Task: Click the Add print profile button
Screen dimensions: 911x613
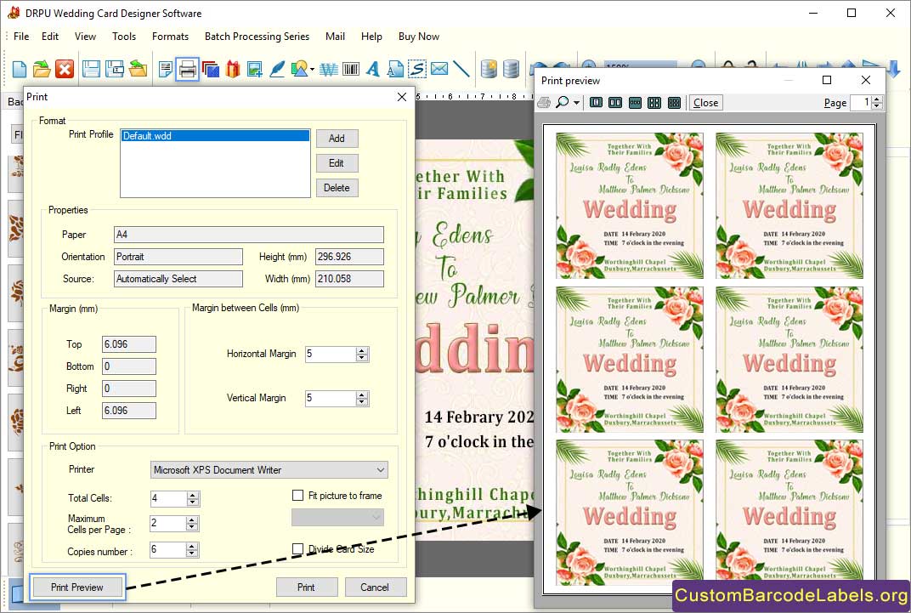Action: (337, 139)
